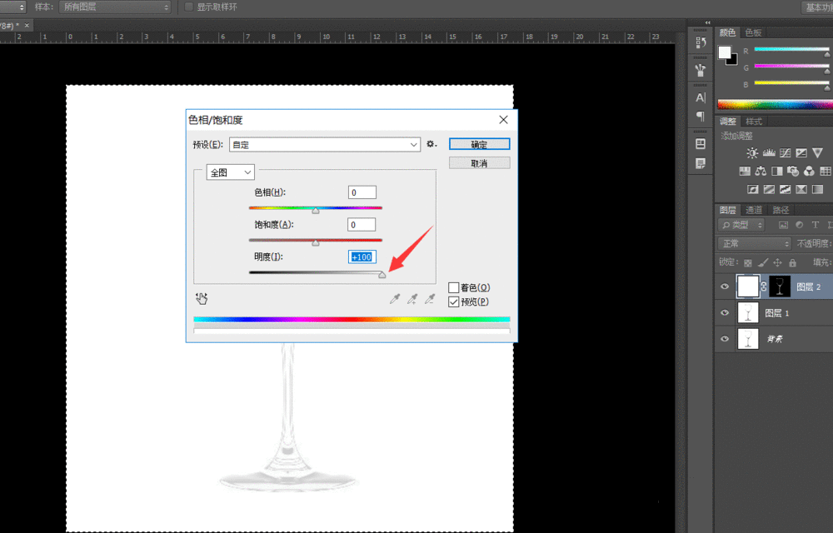
Task: Hide the 背景 layer visibility eye
Action: pyautogui.click(x=726, y=339)
